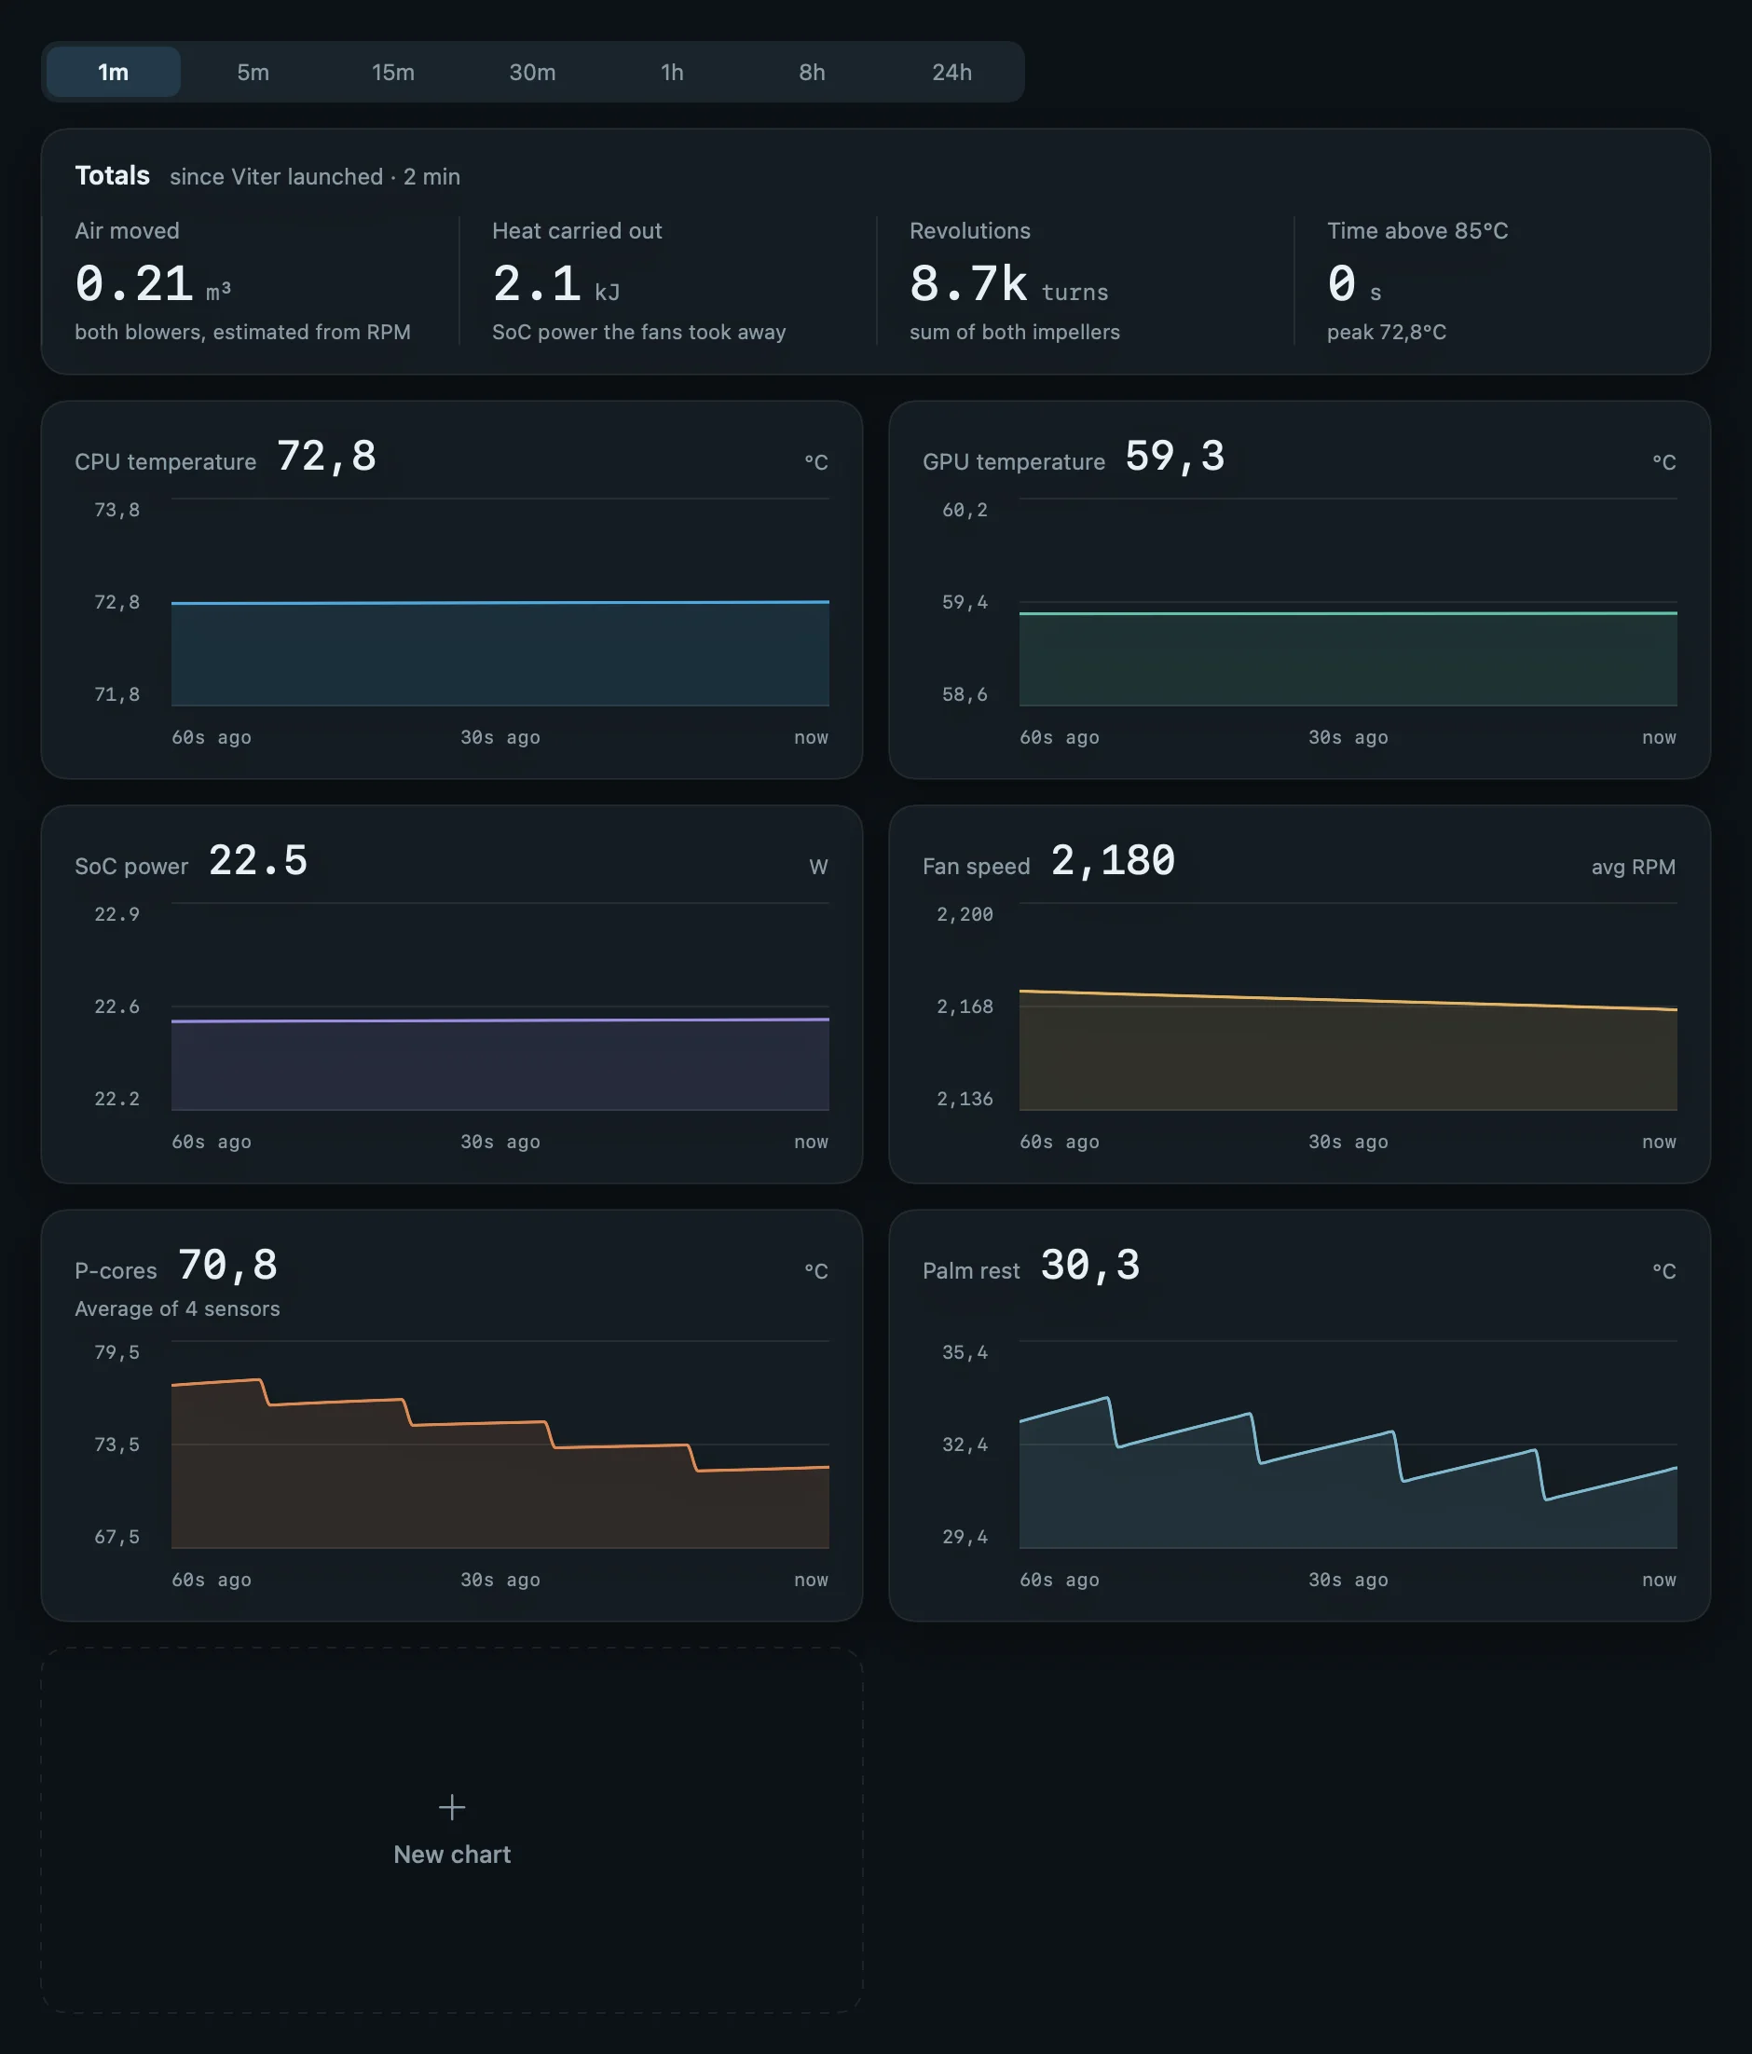
Task: Click the purple SoC power plot area
Action: pyautogui.click(x=500, y=1064)
